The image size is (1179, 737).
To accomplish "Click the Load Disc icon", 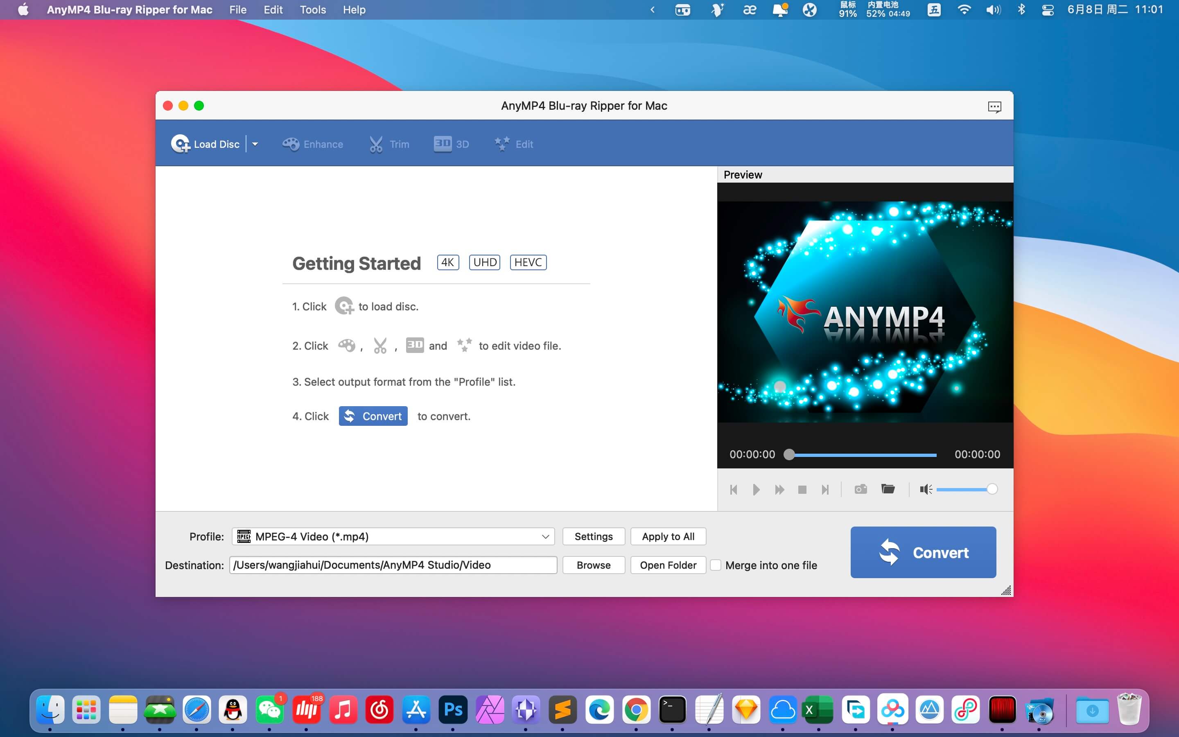I will [x=180, y=144].
